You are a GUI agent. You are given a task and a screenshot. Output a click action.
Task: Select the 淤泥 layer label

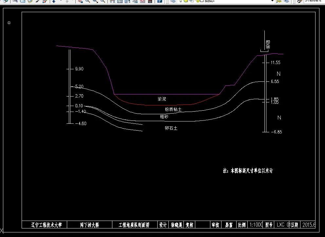coord(162,99)
